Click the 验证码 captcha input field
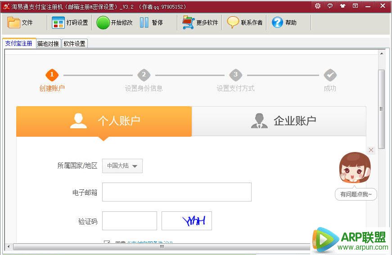392x255 pixels. point(130,221)
